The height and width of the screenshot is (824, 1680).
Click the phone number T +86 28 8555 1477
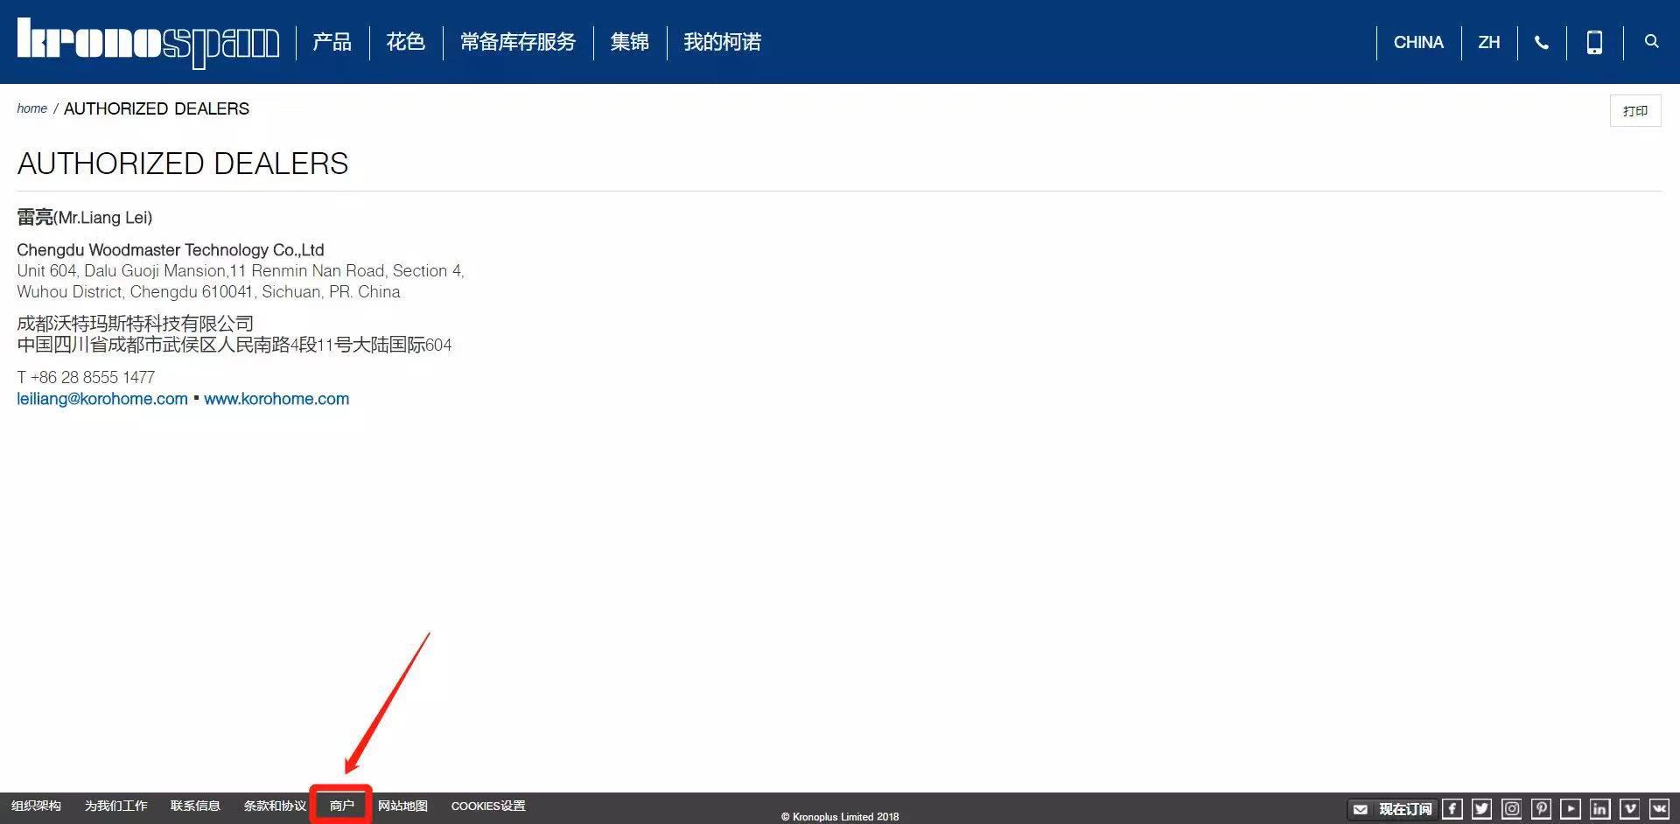coord(86,377)
